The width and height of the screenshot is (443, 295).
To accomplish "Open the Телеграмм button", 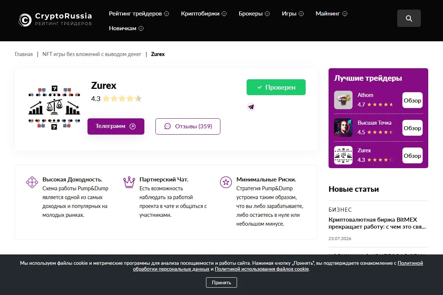I will (x=116, y=126).
